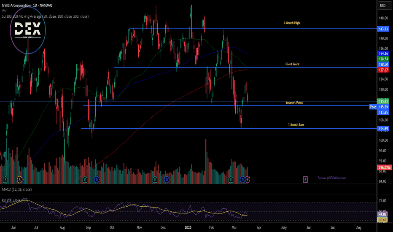Open the earnings E marker in November
Image resolution: width=393 pixels, height=232 pixels.
pyautogui.click(x=155, y=180)
